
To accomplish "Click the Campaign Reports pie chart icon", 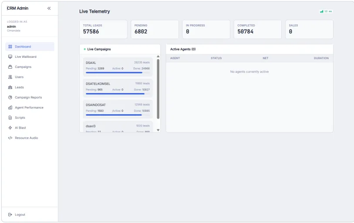I will click(10, 97).
